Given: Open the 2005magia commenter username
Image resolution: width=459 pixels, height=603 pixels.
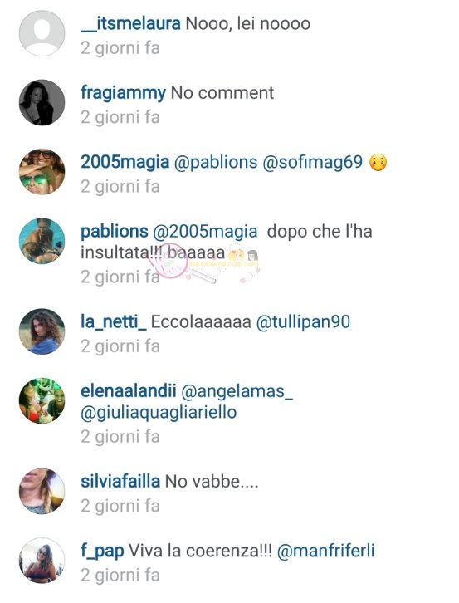Looking at the screenshot, I should coord(125,162).
